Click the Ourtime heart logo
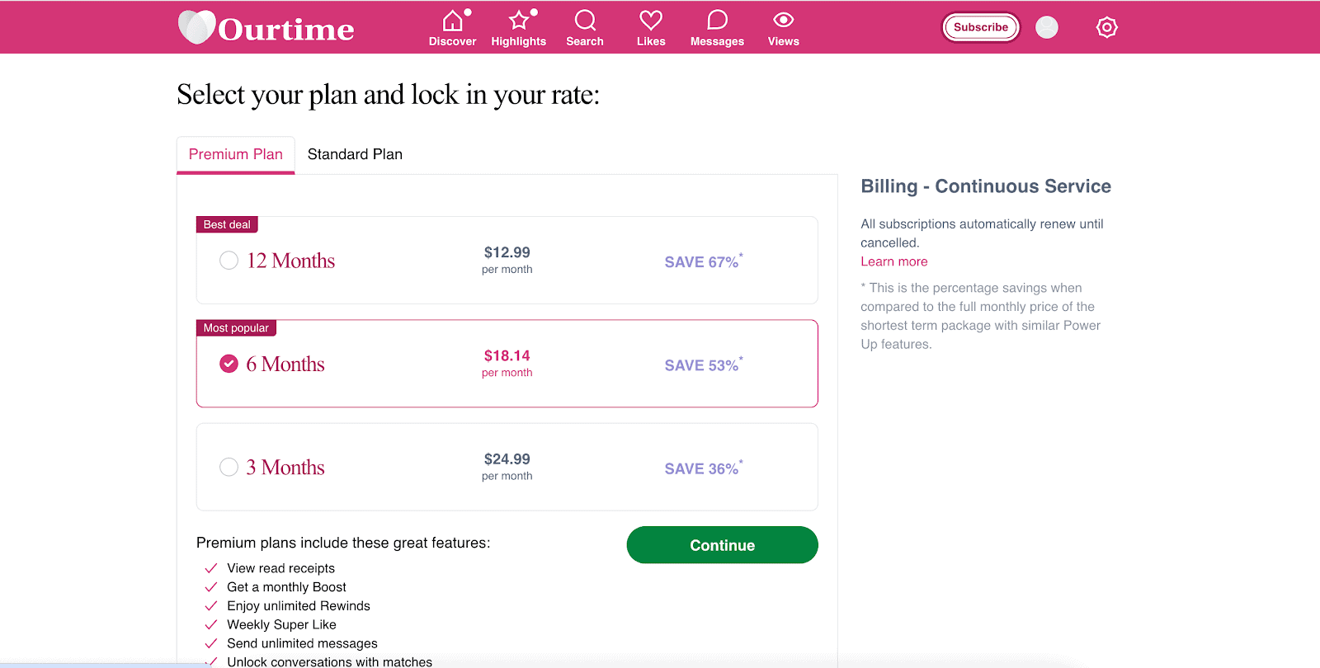The image size is (1320, 668). click(196, 27)
